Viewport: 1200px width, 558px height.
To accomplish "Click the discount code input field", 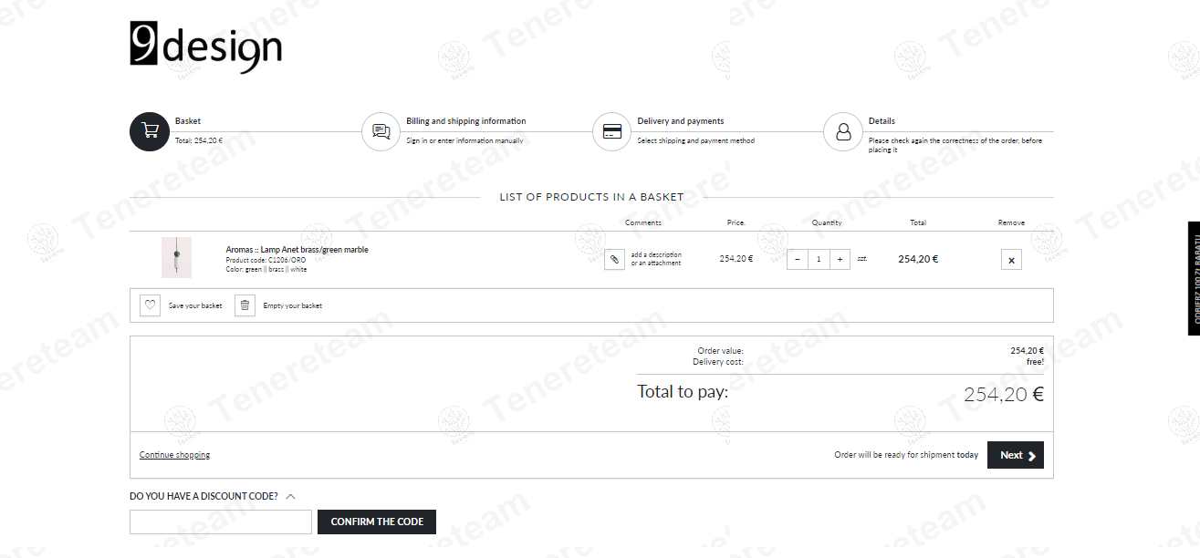I will coord(221,522).
